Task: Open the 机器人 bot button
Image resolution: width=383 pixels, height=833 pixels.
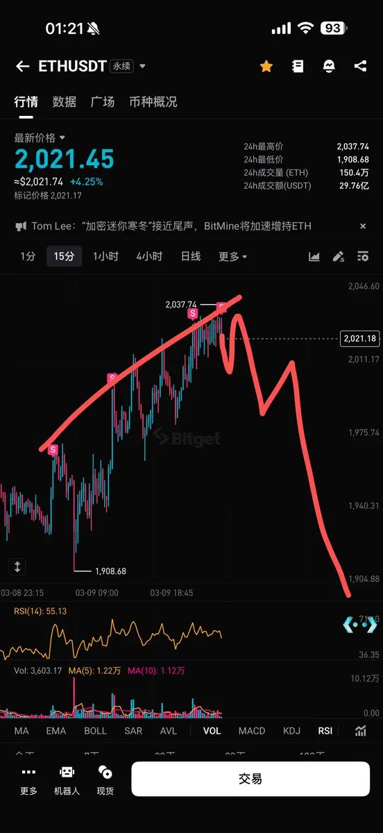Action: coord(67,780)
